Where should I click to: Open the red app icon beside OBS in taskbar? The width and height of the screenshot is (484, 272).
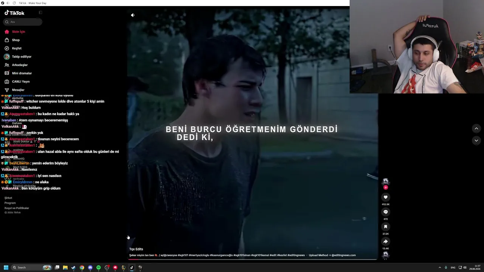pyautogui.click(x=115, y=267)
